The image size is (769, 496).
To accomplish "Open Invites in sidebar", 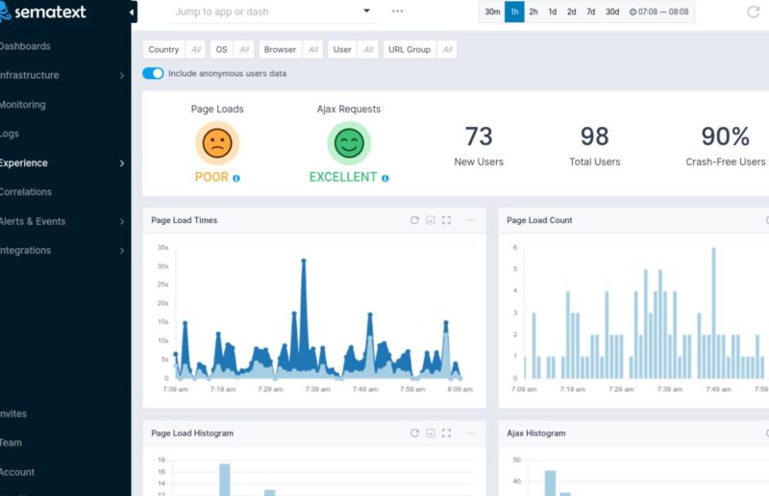I will point(13,413).
